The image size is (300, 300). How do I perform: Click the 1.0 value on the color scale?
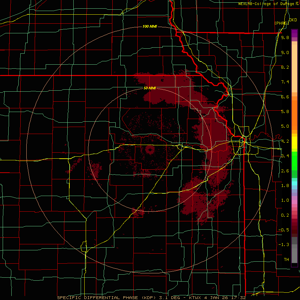[x=285, y=200]
